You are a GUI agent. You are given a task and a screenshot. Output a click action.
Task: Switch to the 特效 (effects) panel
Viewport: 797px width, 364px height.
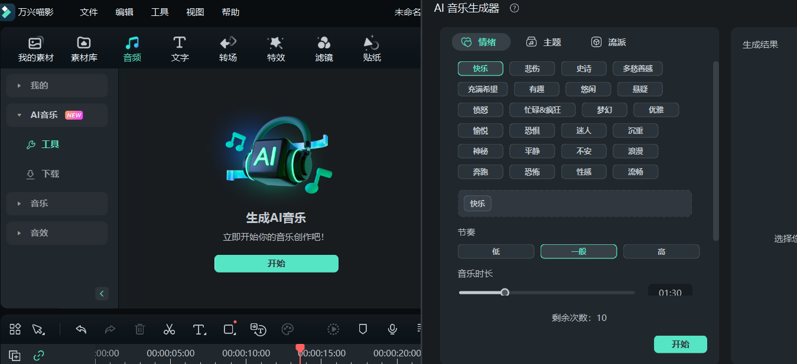point(276,48)
